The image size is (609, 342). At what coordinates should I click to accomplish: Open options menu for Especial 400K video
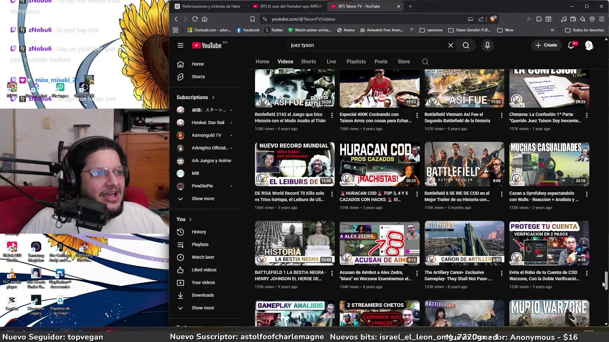tap(417, 115)
